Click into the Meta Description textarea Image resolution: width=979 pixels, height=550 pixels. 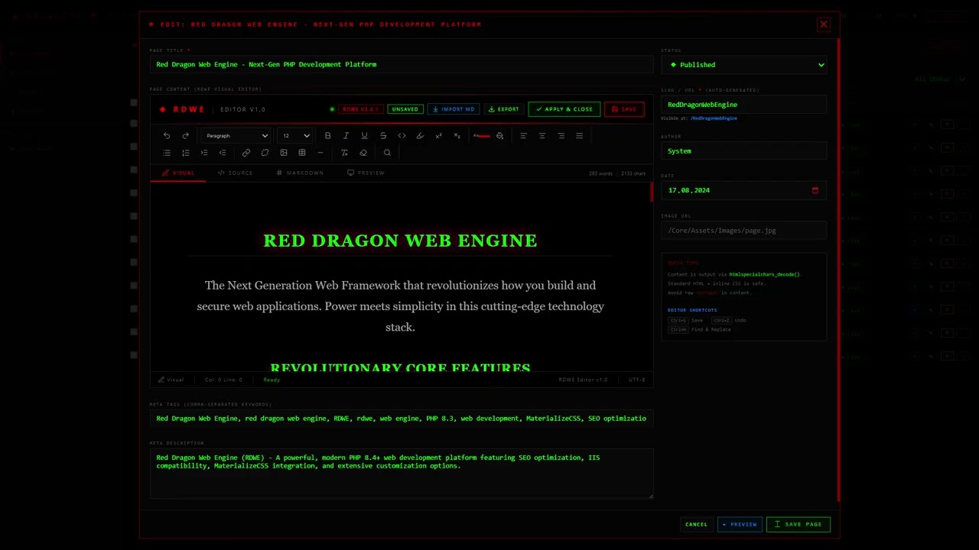point(402,474)
